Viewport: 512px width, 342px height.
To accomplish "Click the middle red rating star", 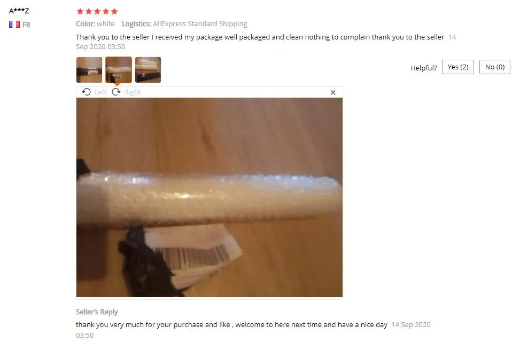I will pos(97,11).
